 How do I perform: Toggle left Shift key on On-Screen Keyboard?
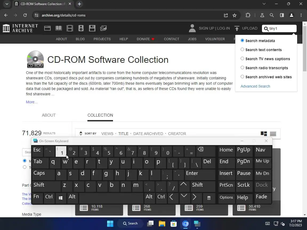point(46,186)
